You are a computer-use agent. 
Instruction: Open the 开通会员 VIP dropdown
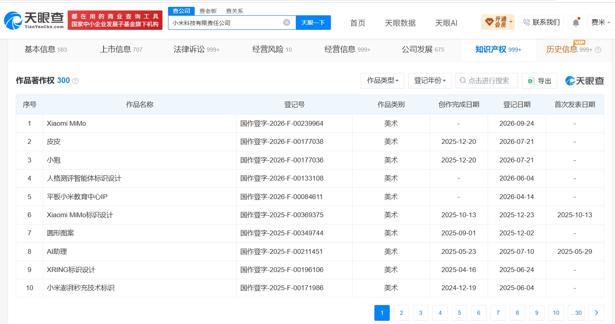(498, 22)
